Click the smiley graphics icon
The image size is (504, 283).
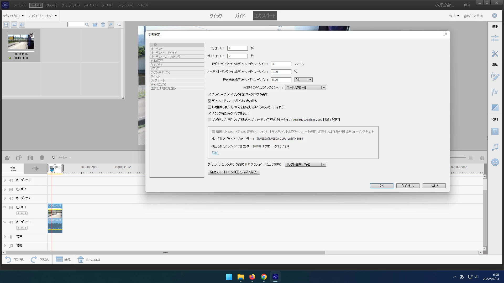tap(495, 162)
